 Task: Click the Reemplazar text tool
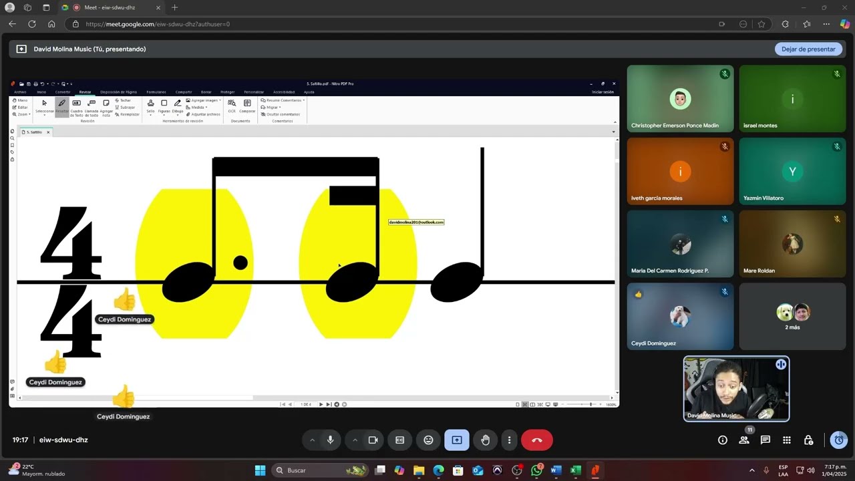(x=127, y=114)
